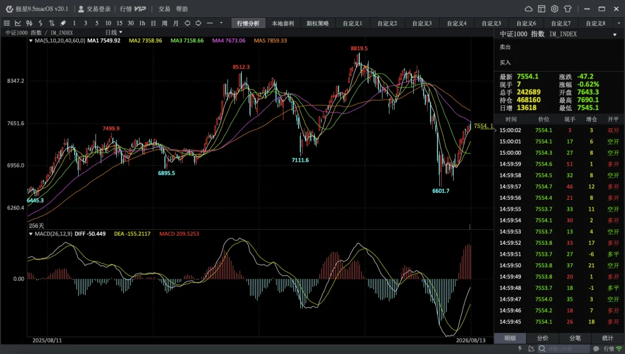Click the line style dash icon
Image resolution: width=625 pixels, height=354 pixels.
[x=209, y=23]
